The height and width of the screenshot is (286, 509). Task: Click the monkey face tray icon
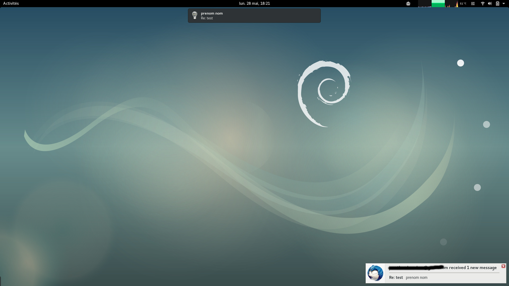point(408,3)
